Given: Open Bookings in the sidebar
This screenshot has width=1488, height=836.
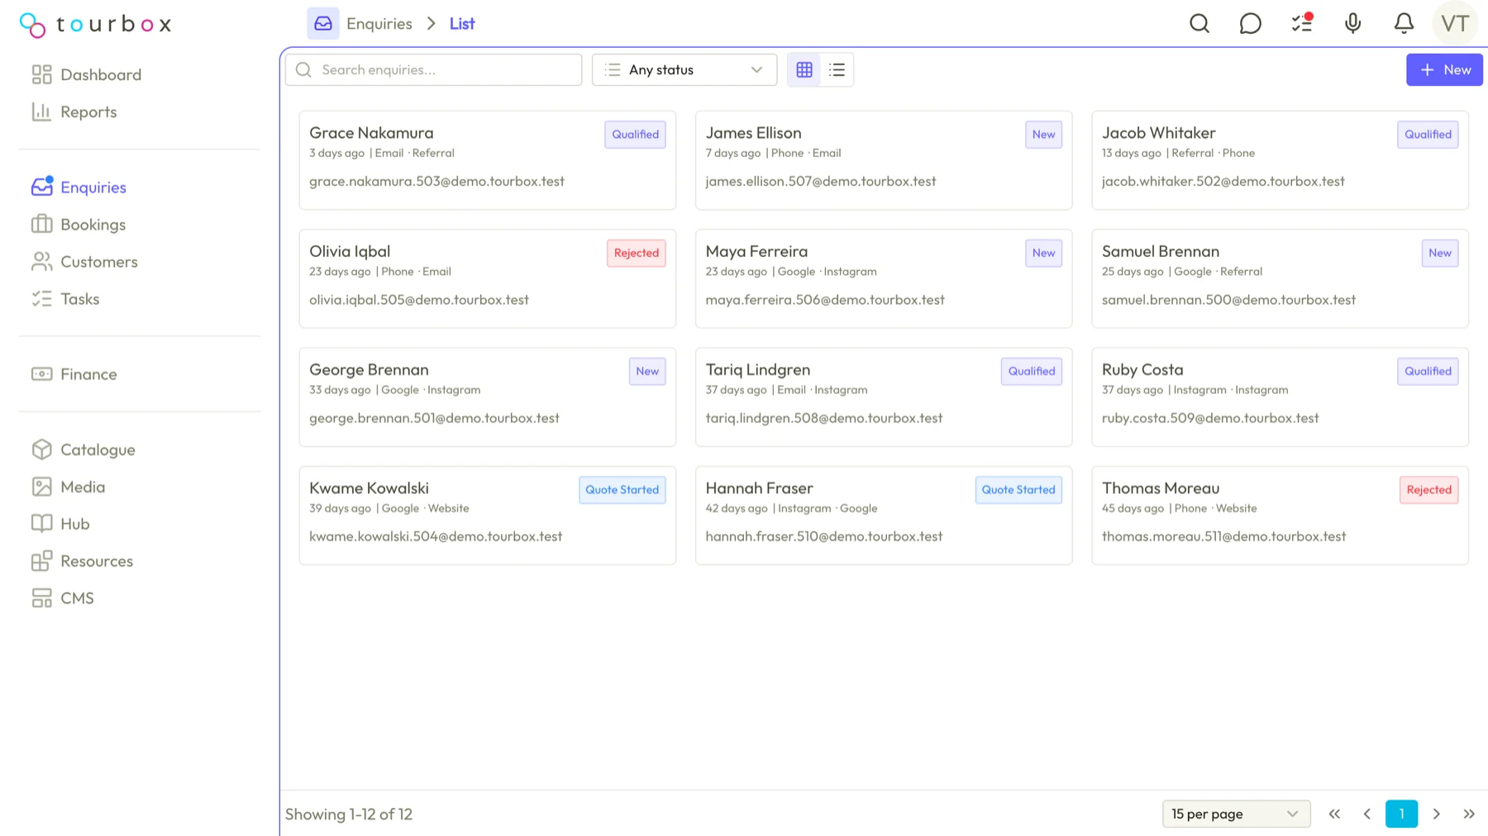Looking at the screenshot, I should click(79, 224).
